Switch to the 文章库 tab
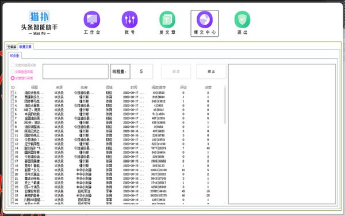Viewport: 345px width, 216px height. point(12,47)
